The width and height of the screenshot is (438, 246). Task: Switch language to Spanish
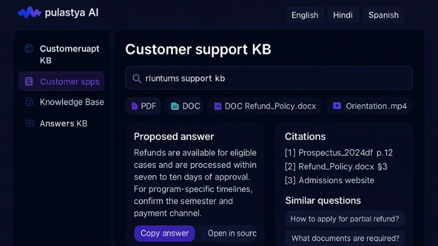383,15
